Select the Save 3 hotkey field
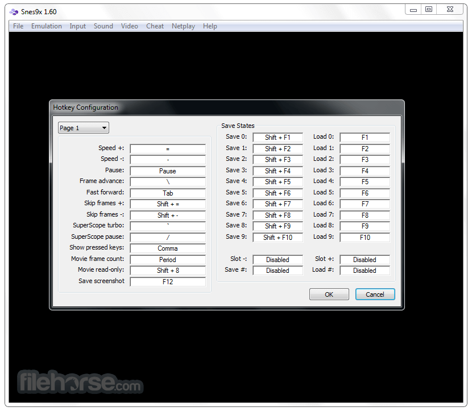The image size is (472, 411). click(x=278, y=171)
